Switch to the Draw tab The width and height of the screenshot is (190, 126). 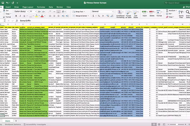click(16, 7)
